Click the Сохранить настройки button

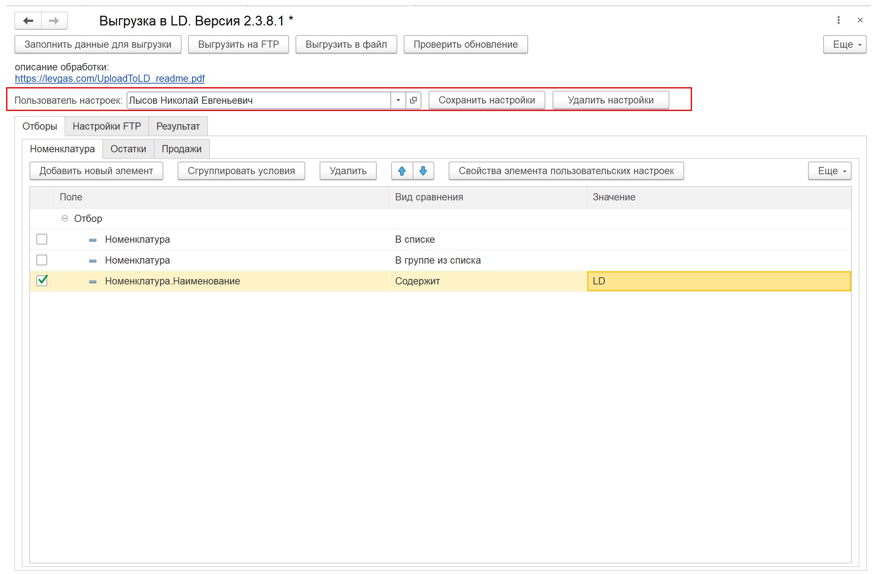[487, 99]
